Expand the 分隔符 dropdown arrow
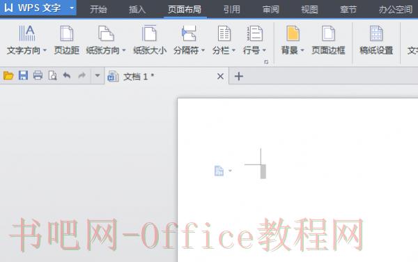This screenshot has height=262, width=418. pos(203,50)
